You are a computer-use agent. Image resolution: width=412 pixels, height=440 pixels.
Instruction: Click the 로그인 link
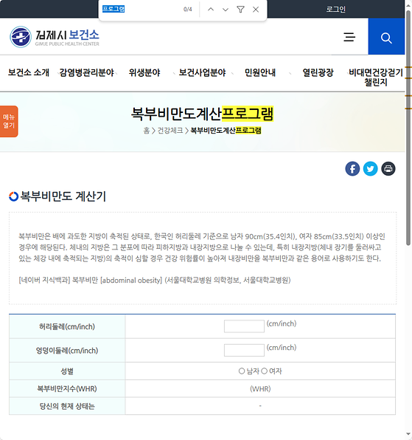point(335,10)
